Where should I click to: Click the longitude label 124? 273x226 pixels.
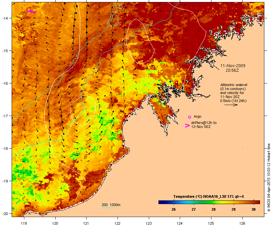pos(180,223)
